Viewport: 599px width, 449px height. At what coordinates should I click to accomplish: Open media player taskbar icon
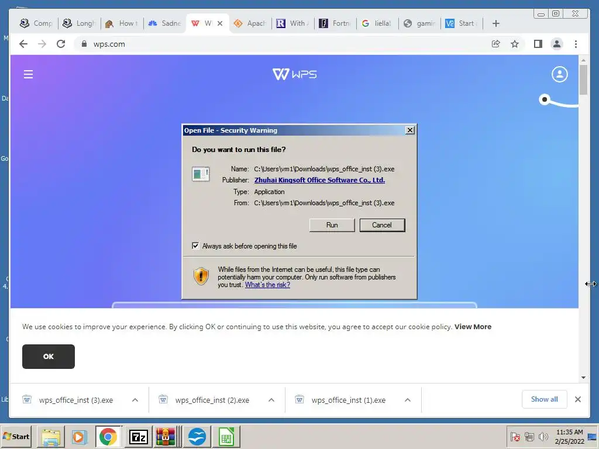coord(79,437)
